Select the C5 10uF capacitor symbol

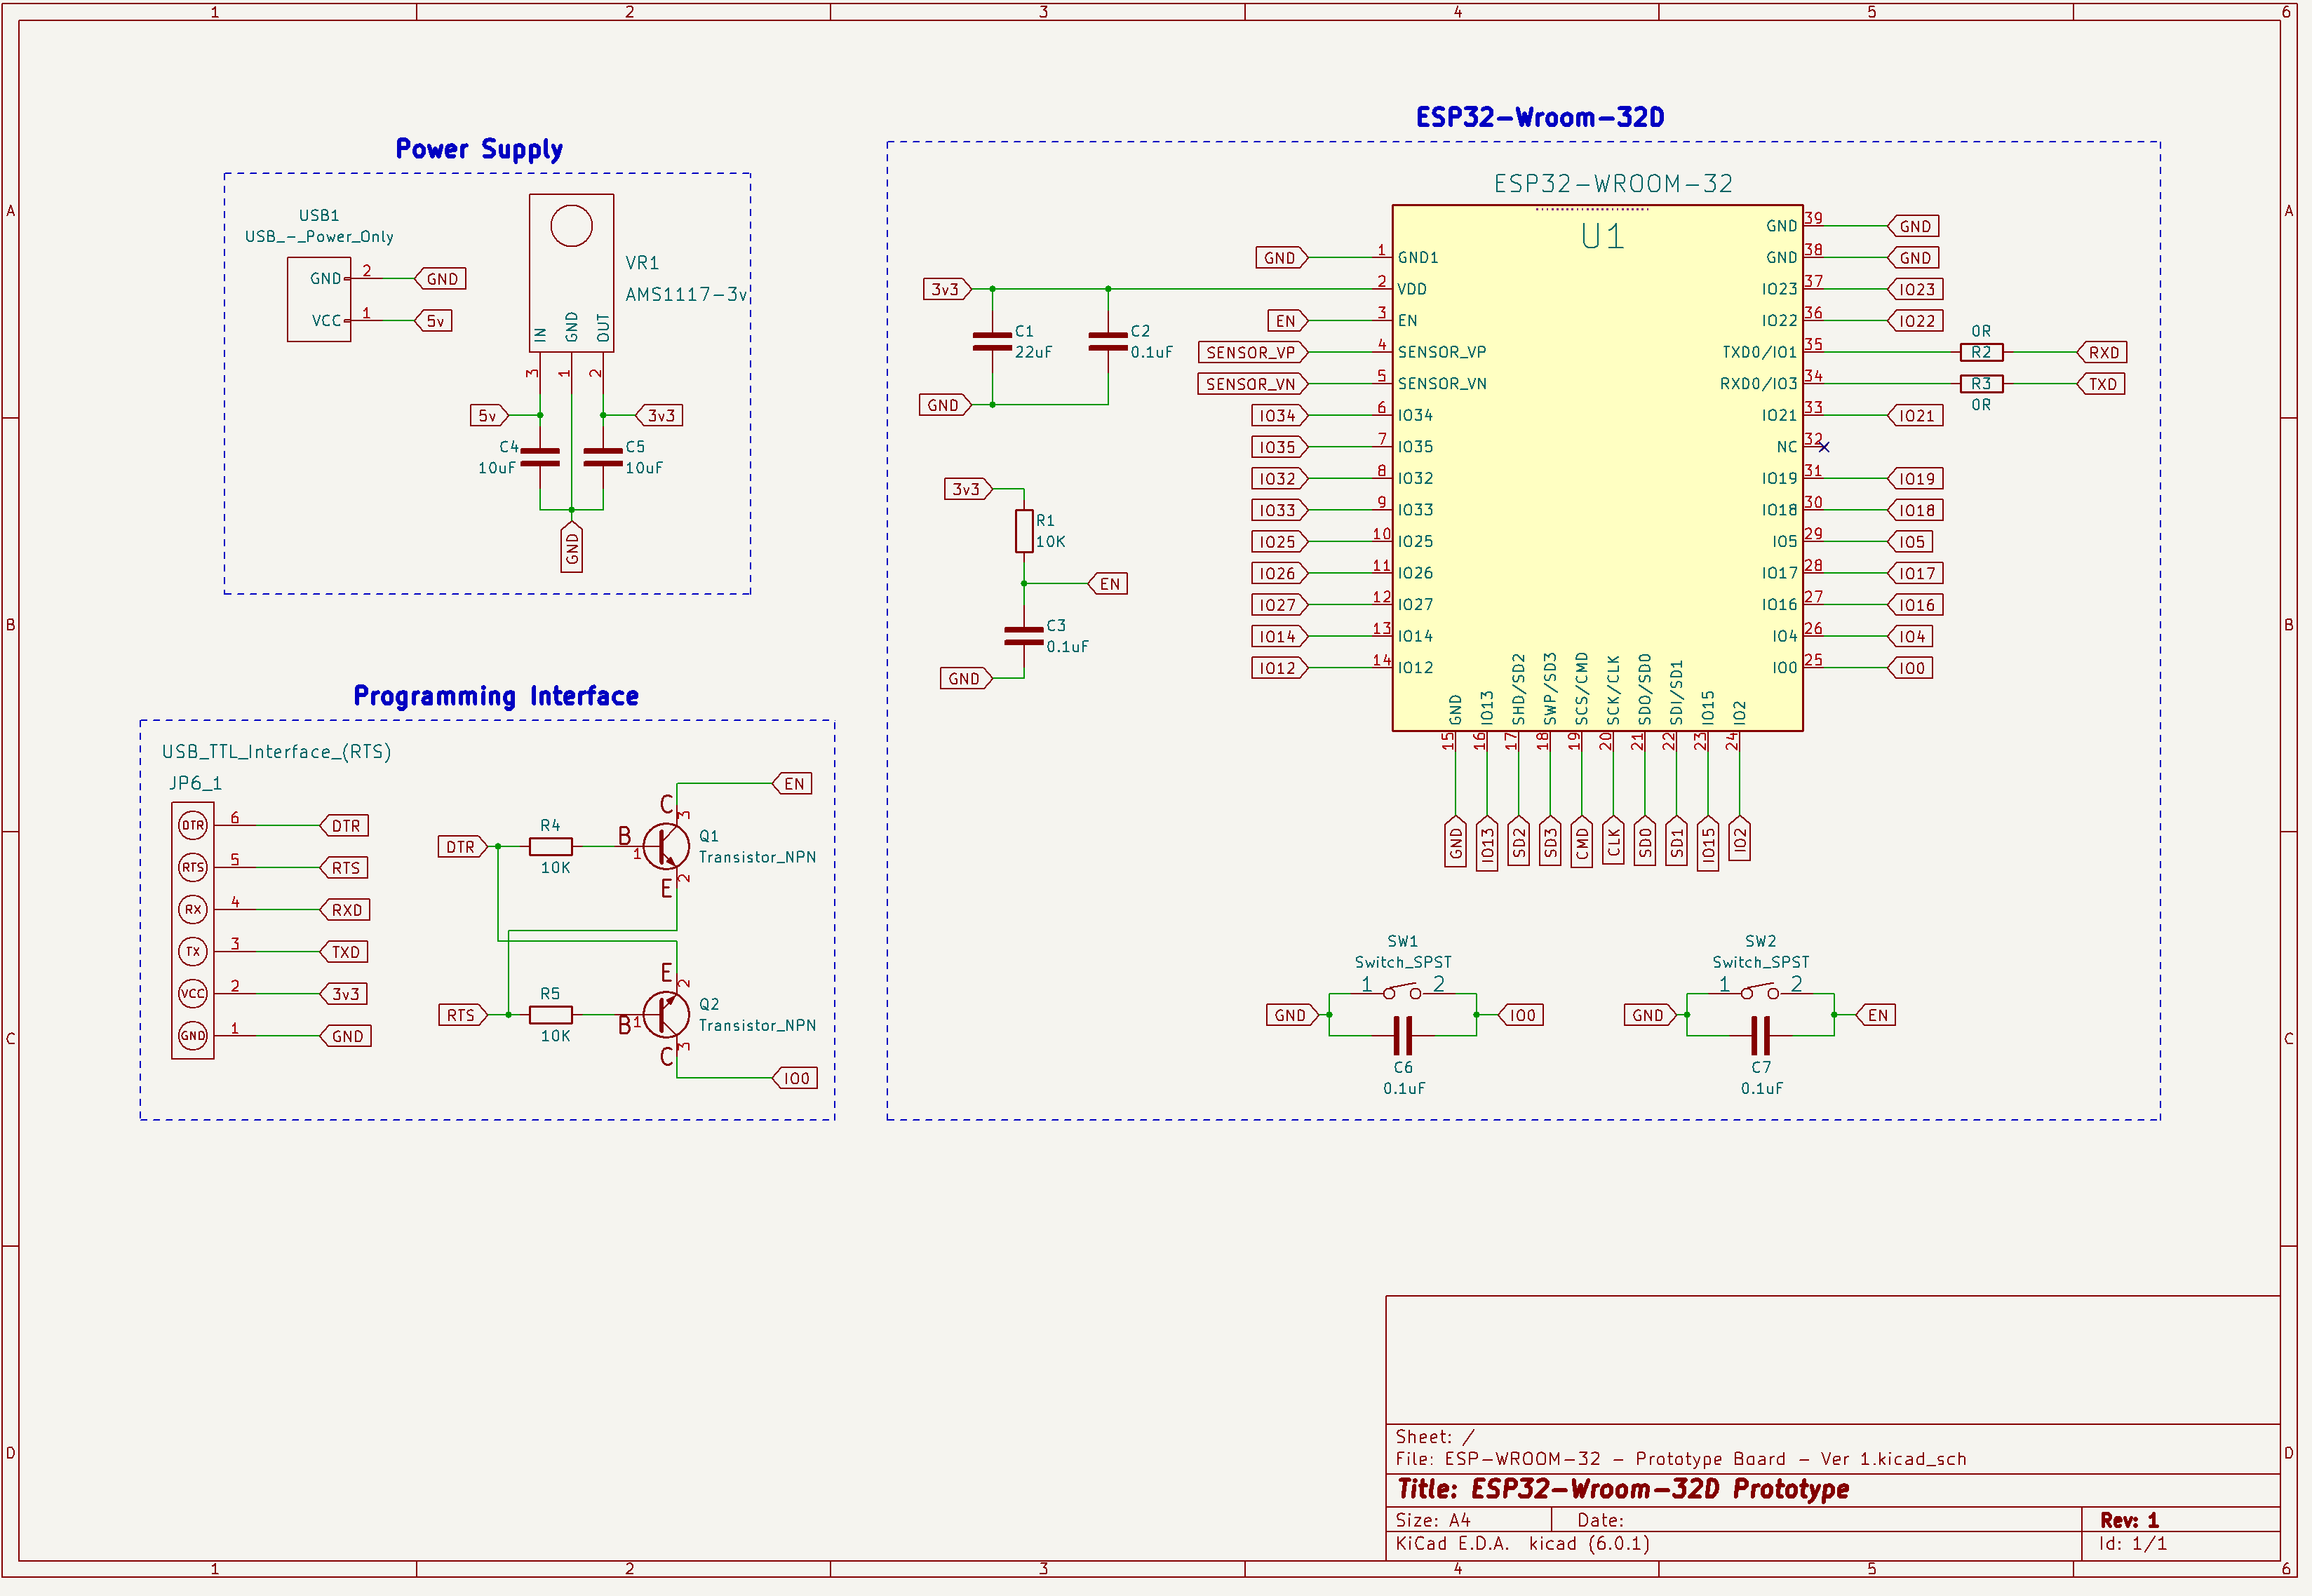pos(603,457)
